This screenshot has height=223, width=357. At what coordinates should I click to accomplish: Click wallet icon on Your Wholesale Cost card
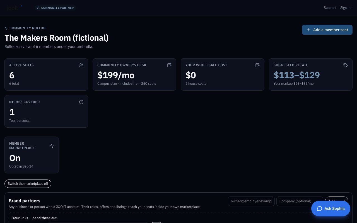tap(257, 65)
